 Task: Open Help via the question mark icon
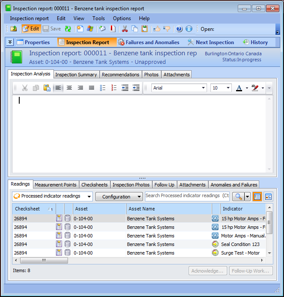(179, 29)
